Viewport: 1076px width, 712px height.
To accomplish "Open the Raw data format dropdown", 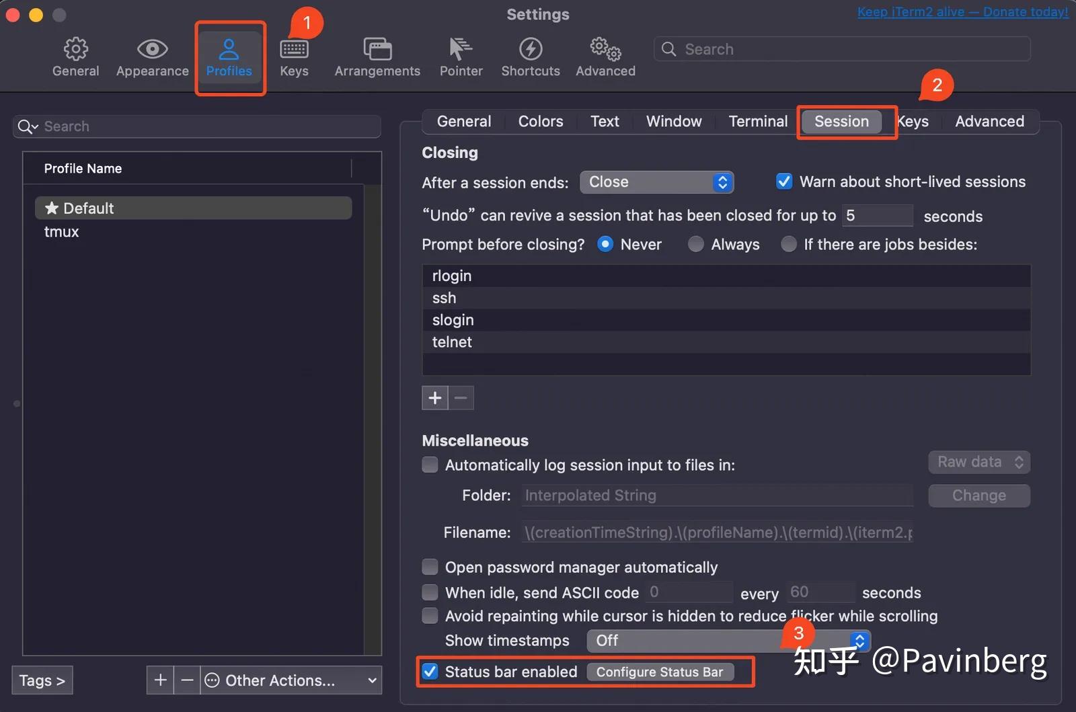I will tap(978, 462).
